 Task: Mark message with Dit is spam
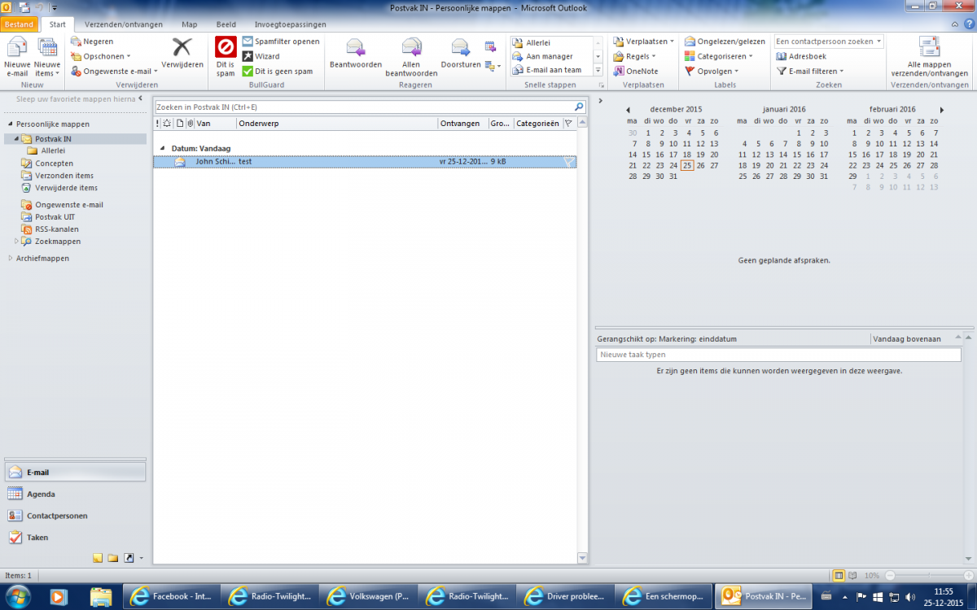[226, 57]
